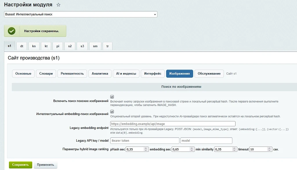This screenshot has width=297, height=170.
Task: Click the Применить button
Action: tap(46, 165)
